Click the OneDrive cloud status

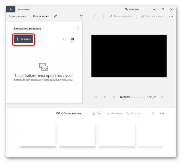pos(131,10)
